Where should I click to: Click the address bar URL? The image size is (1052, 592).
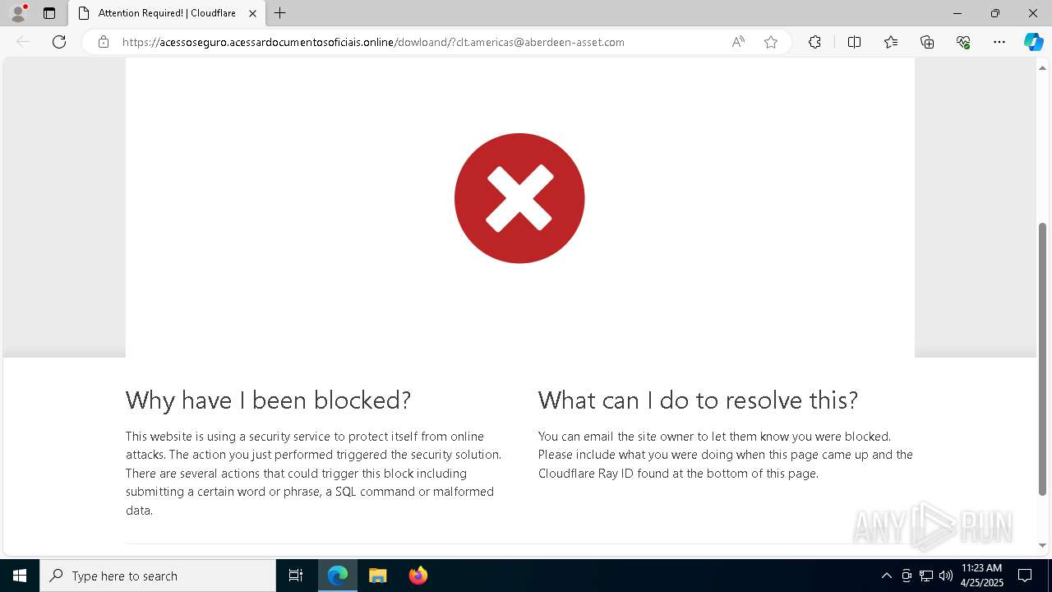point(373,42)
